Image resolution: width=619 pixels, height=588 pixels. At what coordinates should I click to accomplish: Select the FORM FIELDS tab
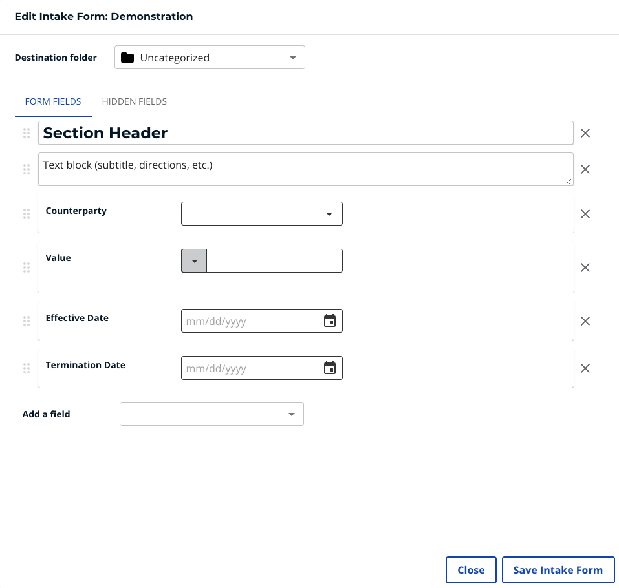[x=53, y=101]
